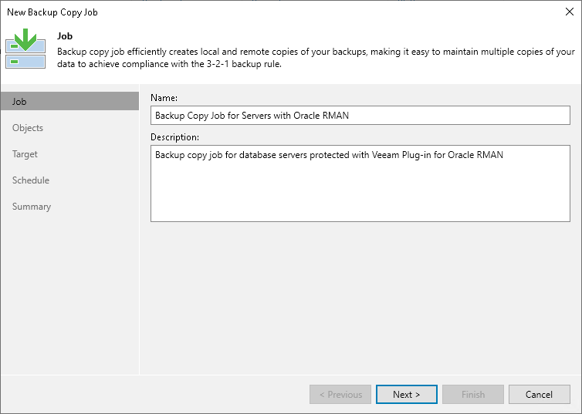This screenshot has width=582, height=414.
Task: Click the Description: label
Action: point(174,137)
